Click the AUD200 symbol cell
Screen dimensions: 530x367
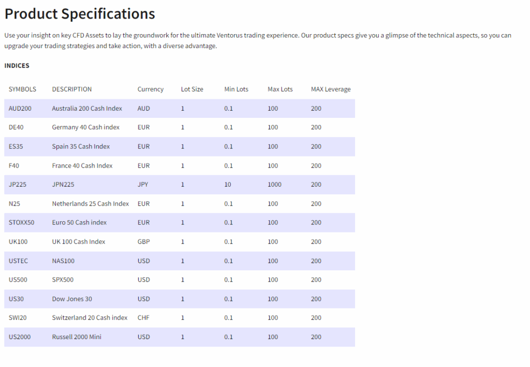click(20, 109)
